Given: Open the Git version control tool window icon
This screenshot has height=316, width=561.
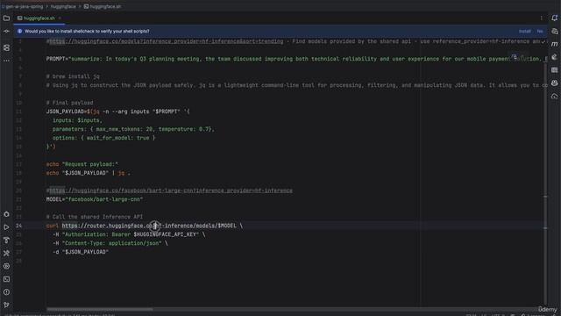Looking at the screenshot, I should 6,305.
